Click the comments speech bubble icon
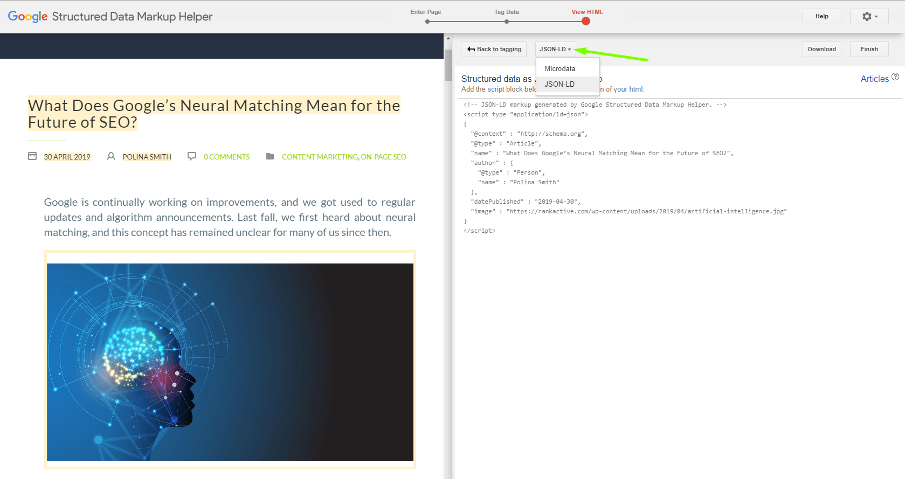905x479 pixels. coord(192,156)
